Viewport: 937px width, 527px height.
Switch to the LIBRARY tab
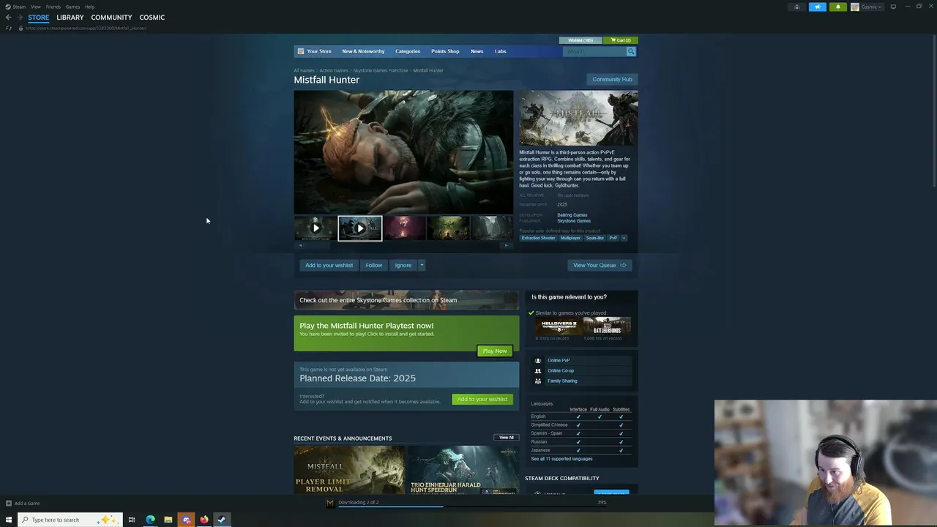[x=70, y=17]
